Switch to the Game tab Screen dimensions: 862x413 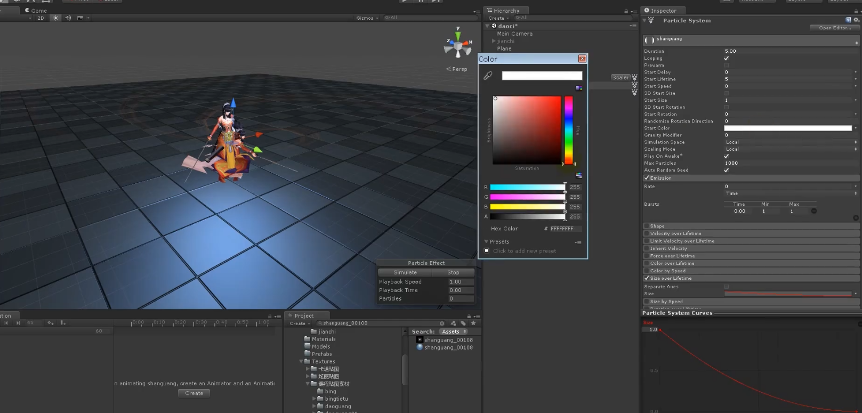36,11
